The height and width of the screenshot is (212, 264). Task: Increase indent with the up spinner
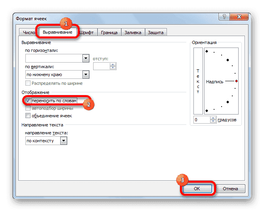pos(113,65)
